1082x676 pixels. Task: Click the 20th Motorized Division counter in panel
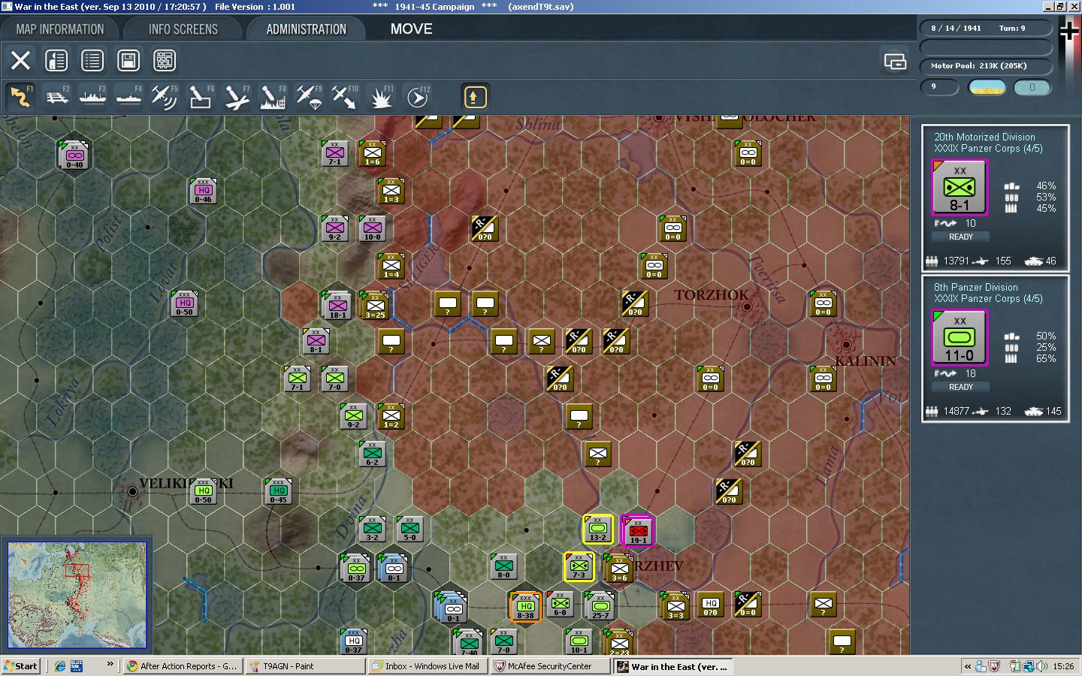[x=960, y=188]
